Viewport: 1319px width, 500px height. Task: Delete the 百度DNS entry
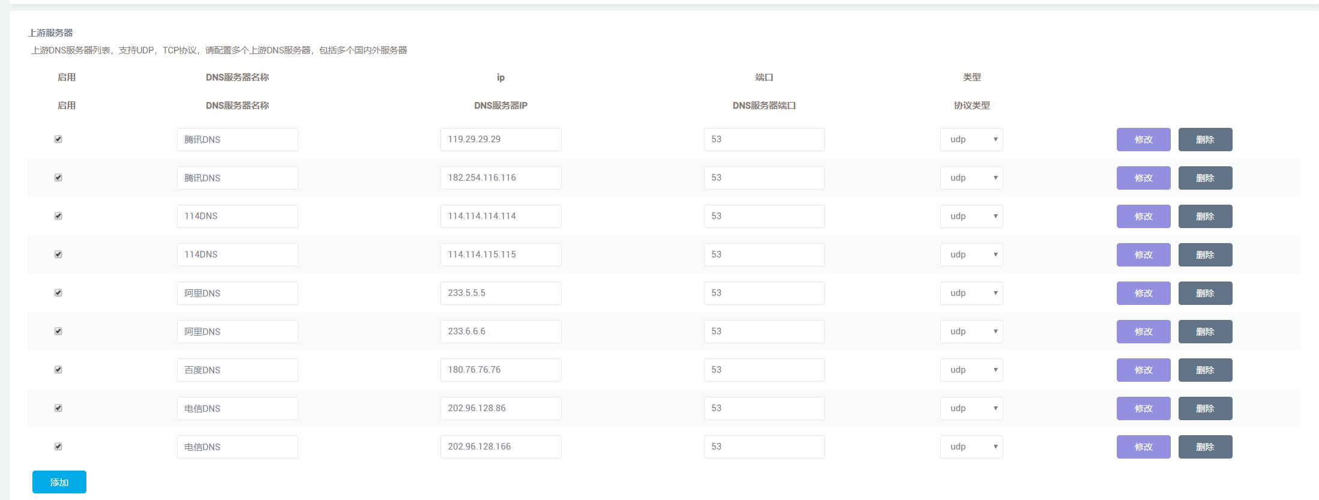1205,370
